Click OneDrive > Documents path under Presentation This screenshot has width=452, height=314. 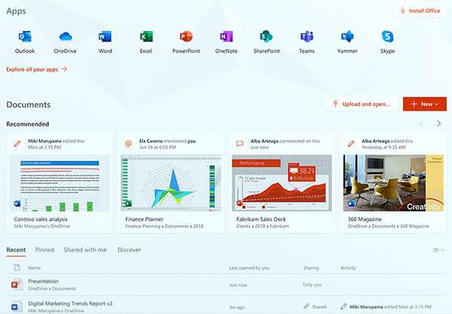pos(52,288)
